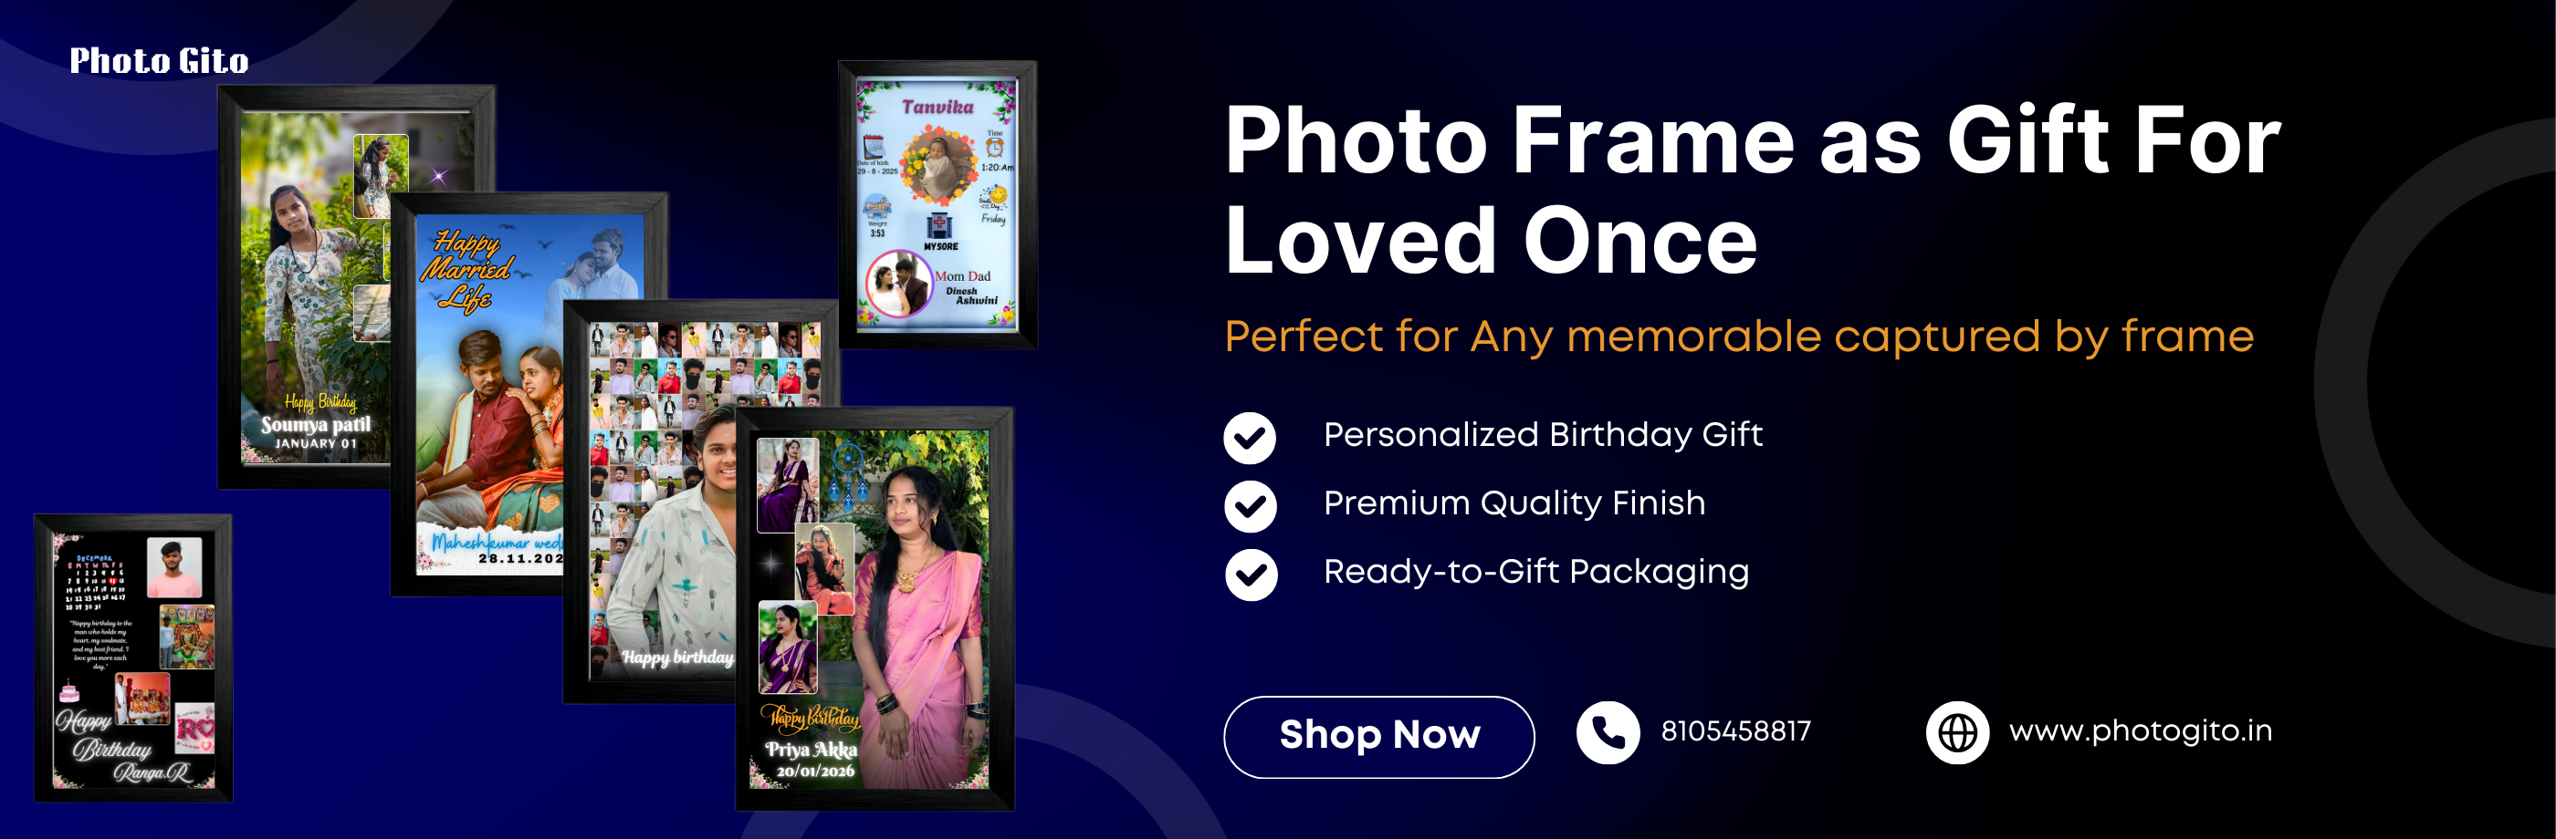Click the Ready-to-Gift Packaging text
This screenshot has height=839, width=2556.
coord(1536,572)
